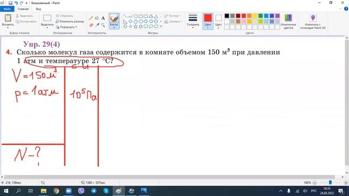Open the Customize Quick Access Toolbar arrow
Image resolution: width=349 pixels, height=196 pixels.
(27, 3)
